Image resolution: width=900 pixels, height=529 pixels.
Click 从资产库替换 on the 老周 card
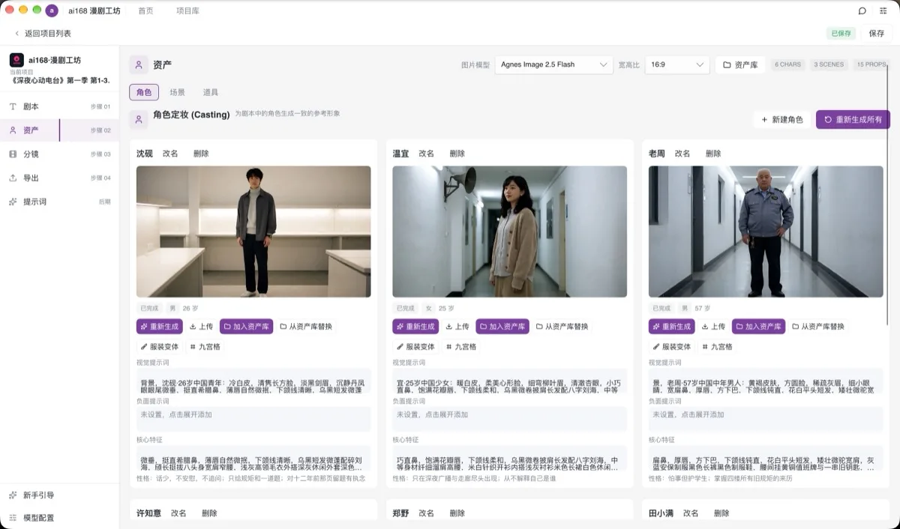pyautogui.click(x=818, y=327)
